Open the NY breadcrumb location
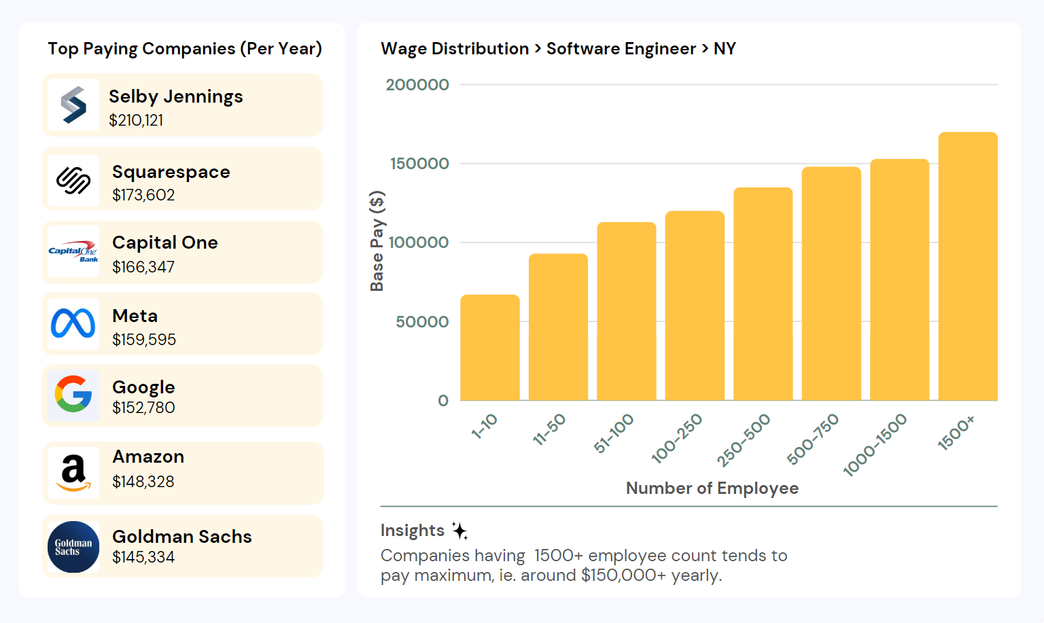Image resolution: width=1044 pixels, height=623 pixels. click(x=725, y=49)
